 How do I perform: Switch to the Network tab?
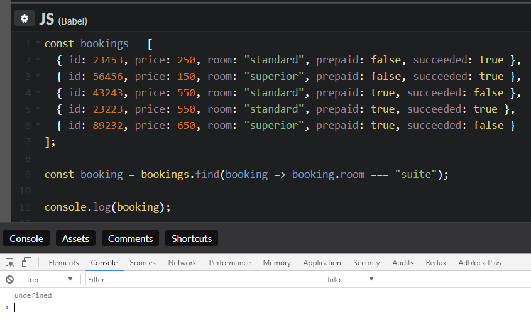(x=182, y=262)
